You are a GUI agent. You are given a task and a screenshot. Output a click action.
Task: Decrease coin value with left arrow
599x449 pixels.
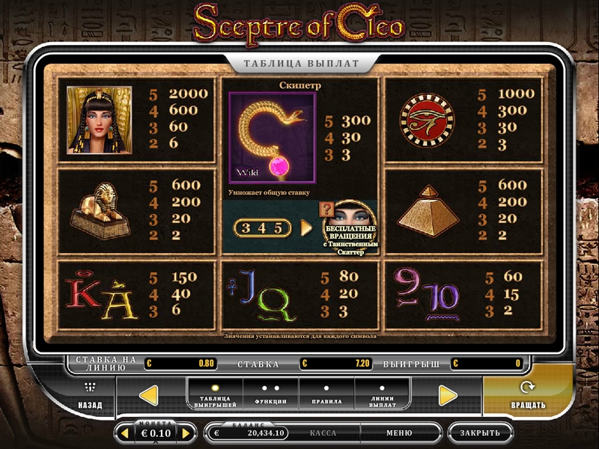(x=125, y=433)
